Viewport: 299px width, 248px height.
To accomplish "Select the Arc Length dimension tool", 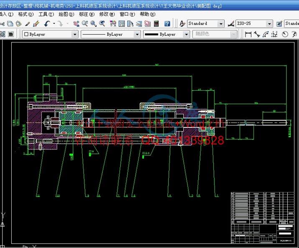I will pyautogui.click(x=266, y=34).
